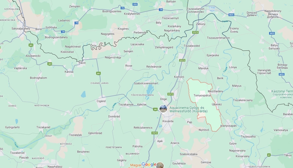
Task: Click the Kaszonyi Term place label
Action: [x=282, y=91]
